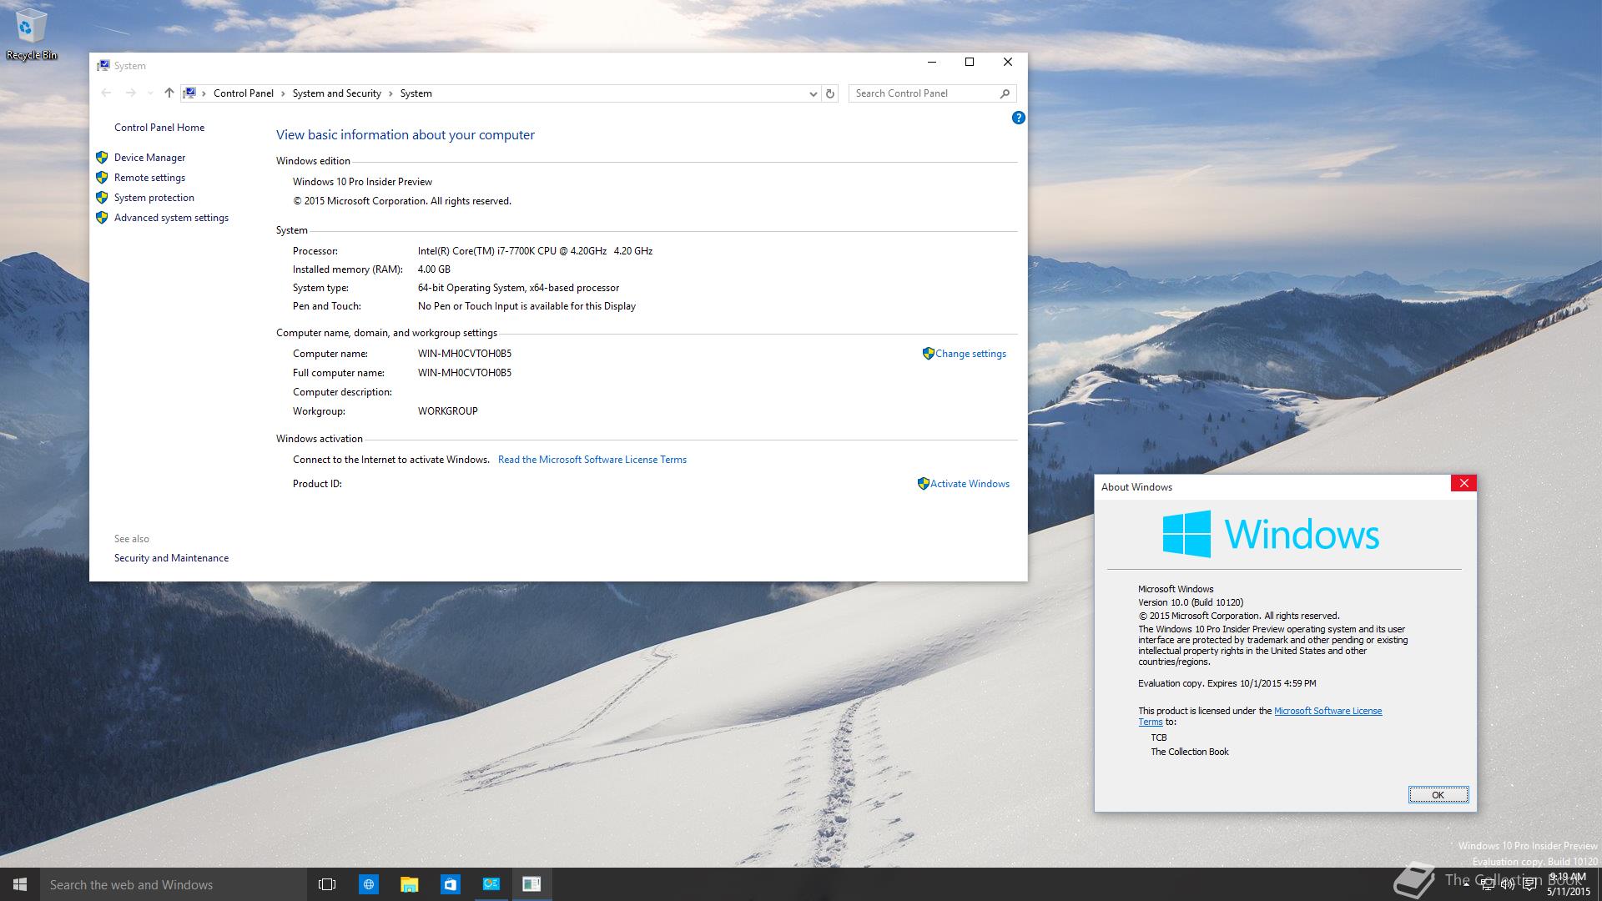Select the processor value Intel Core i7-7700K

coord(535,251)
